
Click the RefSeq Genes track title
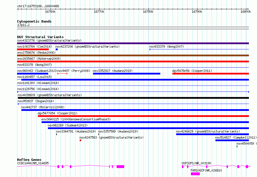(x=29, y=160)
